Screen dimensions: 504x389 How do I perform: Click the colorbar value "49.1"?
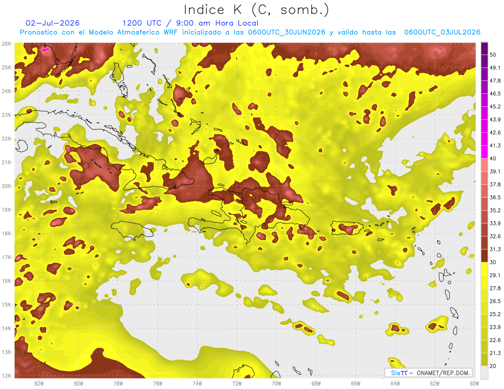point(495,68)
